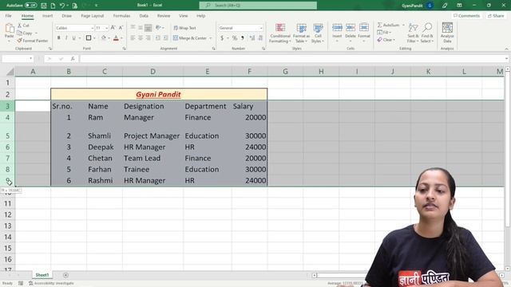Viewport: 511px width, 287px height.
Task: Open the Calibri font name dropdown
Action: pyautogui.click(x=93, y=29)
